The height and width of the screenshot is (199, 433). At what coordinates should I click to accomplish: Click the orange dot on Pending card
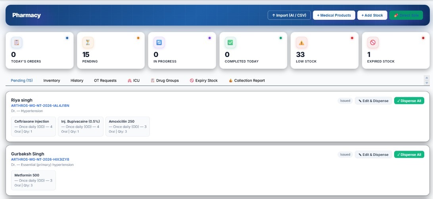(138, 38)
